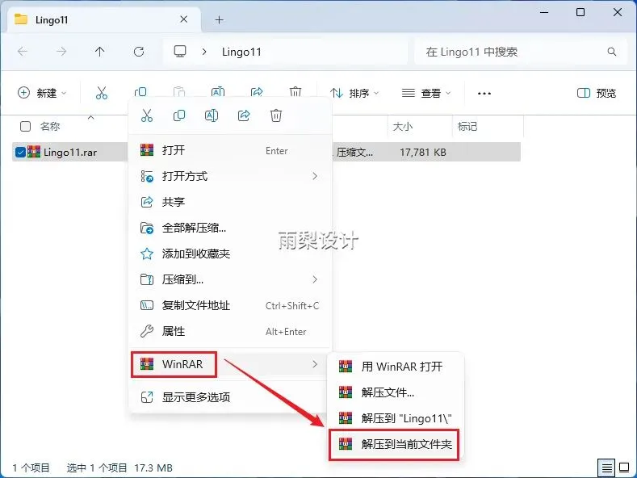Select 打开 in the context menu
Image resolution: width=637 pixels, height=478 pixels.
pyautogui.click(x=230, y=150)
